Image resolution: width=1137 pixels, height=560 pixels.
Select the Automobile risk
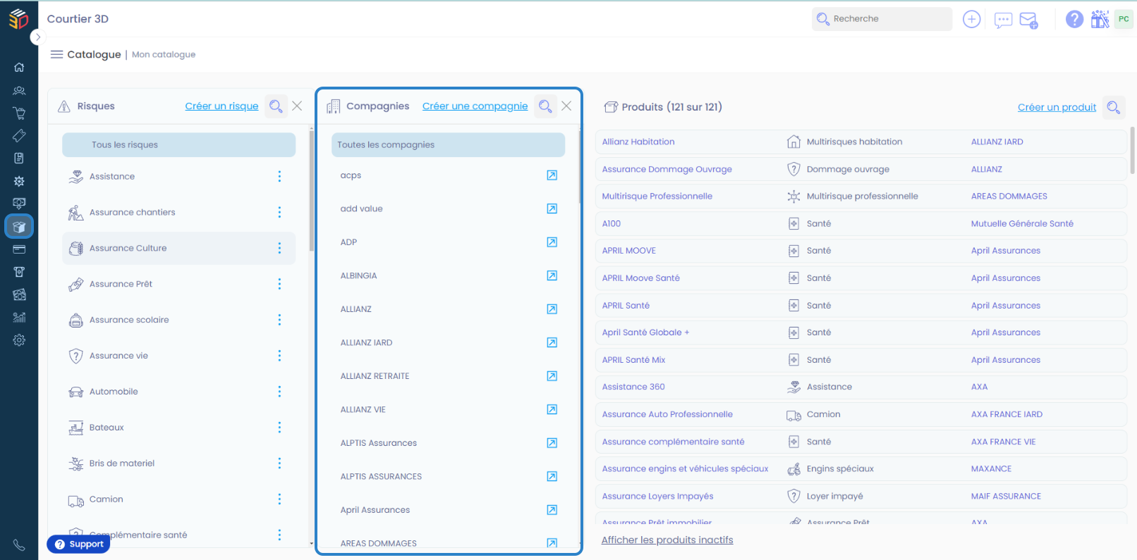pyautogui.click(x=178, y=392)
